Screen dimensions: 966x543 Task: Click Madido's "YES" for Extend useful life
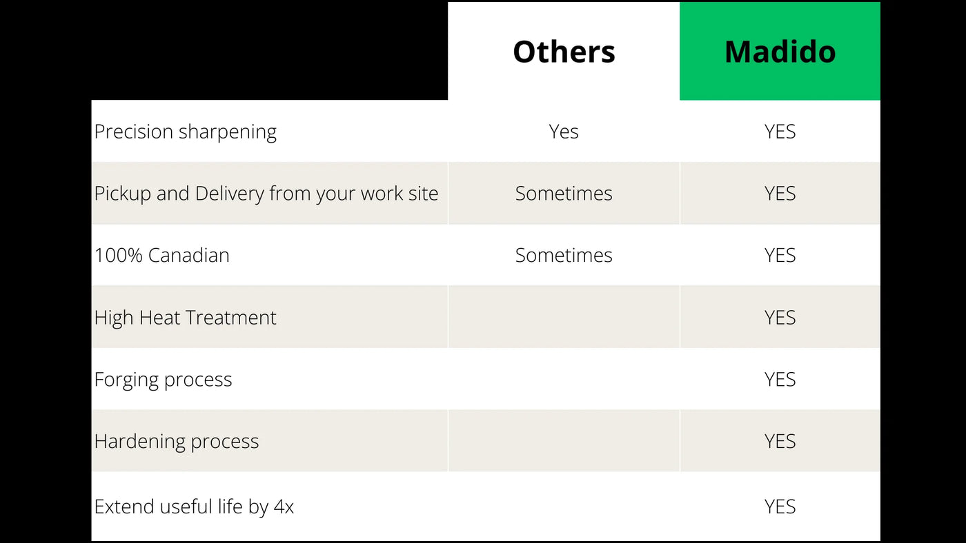pyautogui.click(x=780, y=507)
